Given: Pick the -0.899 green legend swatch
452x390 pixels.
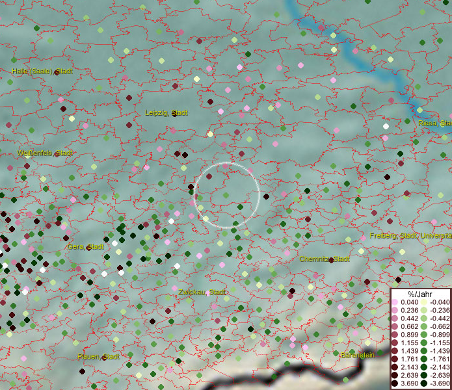Looking at the screenshot, I should pyautogui.click(x=424, y=335).
